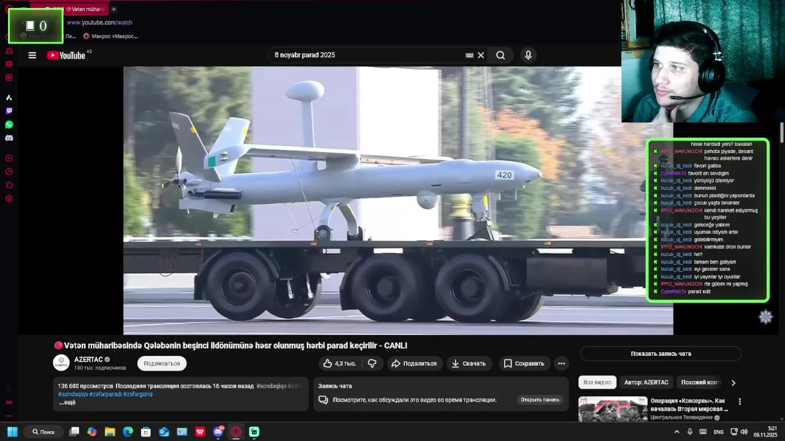Launch Copilot from the taskbar
Image resolution: width=785 pixels, height=441 pixels.
[92, 432]
